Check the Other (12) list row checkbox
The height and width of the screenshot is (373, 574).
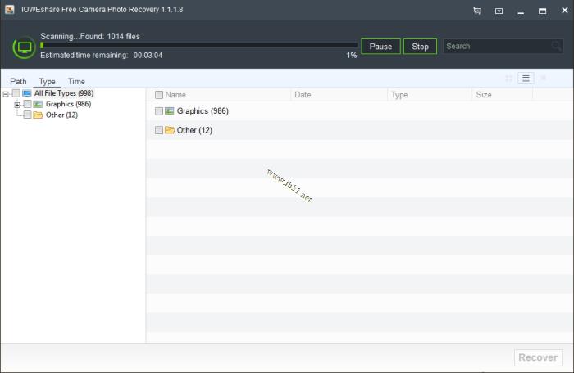pyautogui.click(x=159, y=130)
